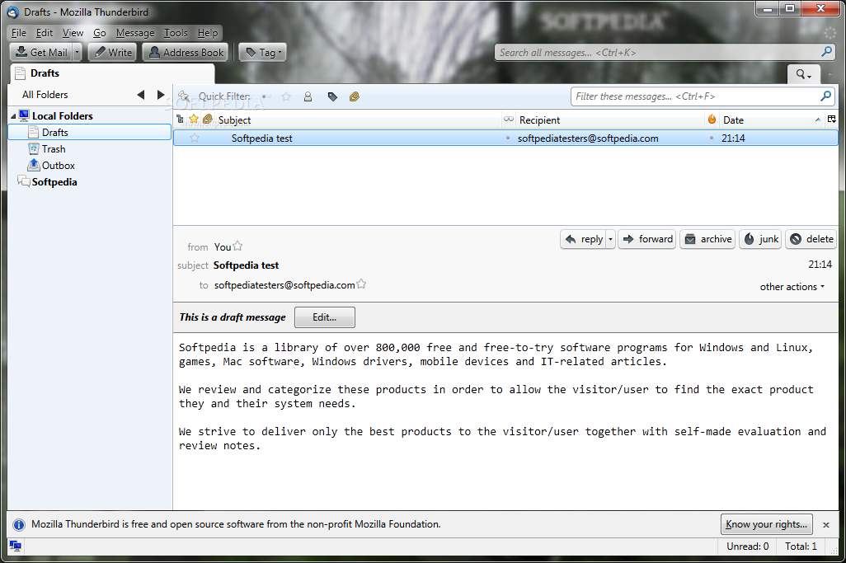Screen dimensions: 846x563
Task: Click the online status icon in status bar
Action: [x=16, y=546]
